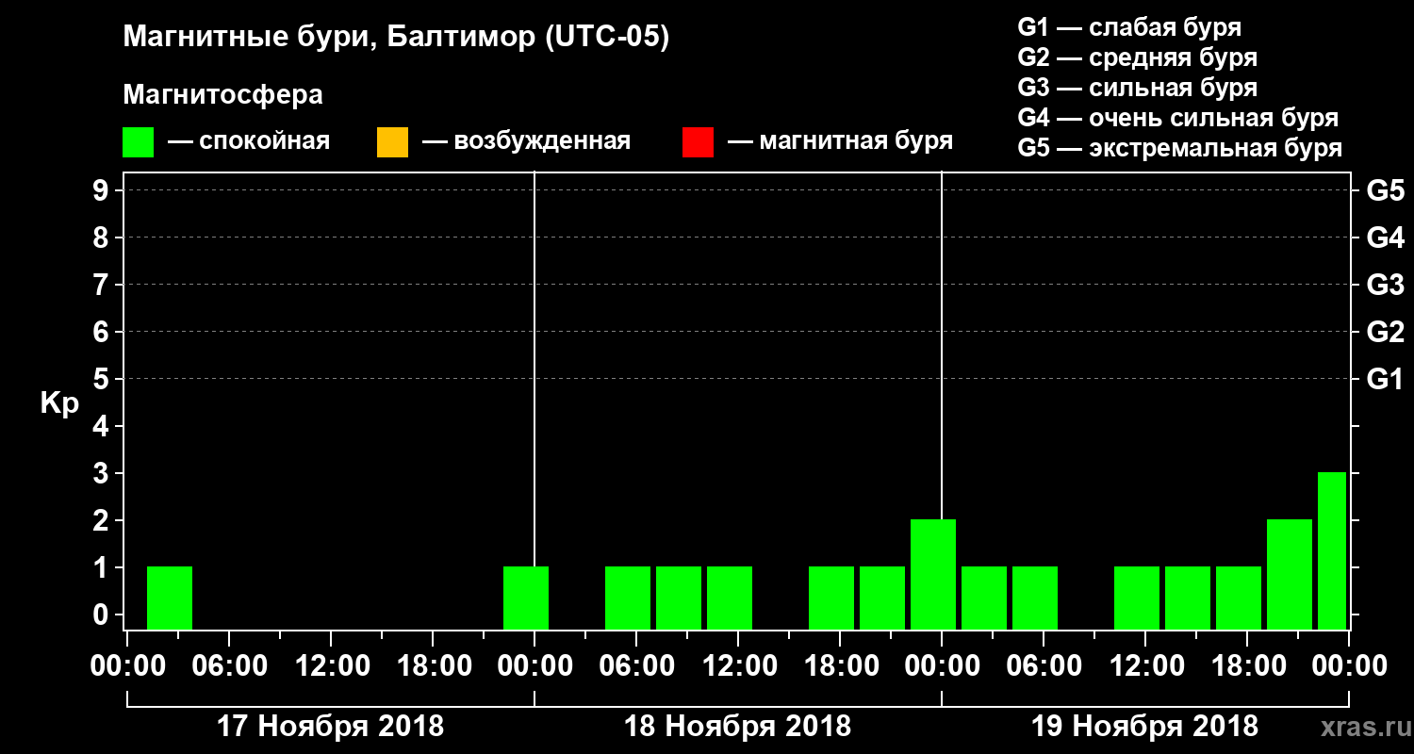Click the '06:00' tick label of 19 Ноября
The image size is (1414, 754).
(1043, 665)
